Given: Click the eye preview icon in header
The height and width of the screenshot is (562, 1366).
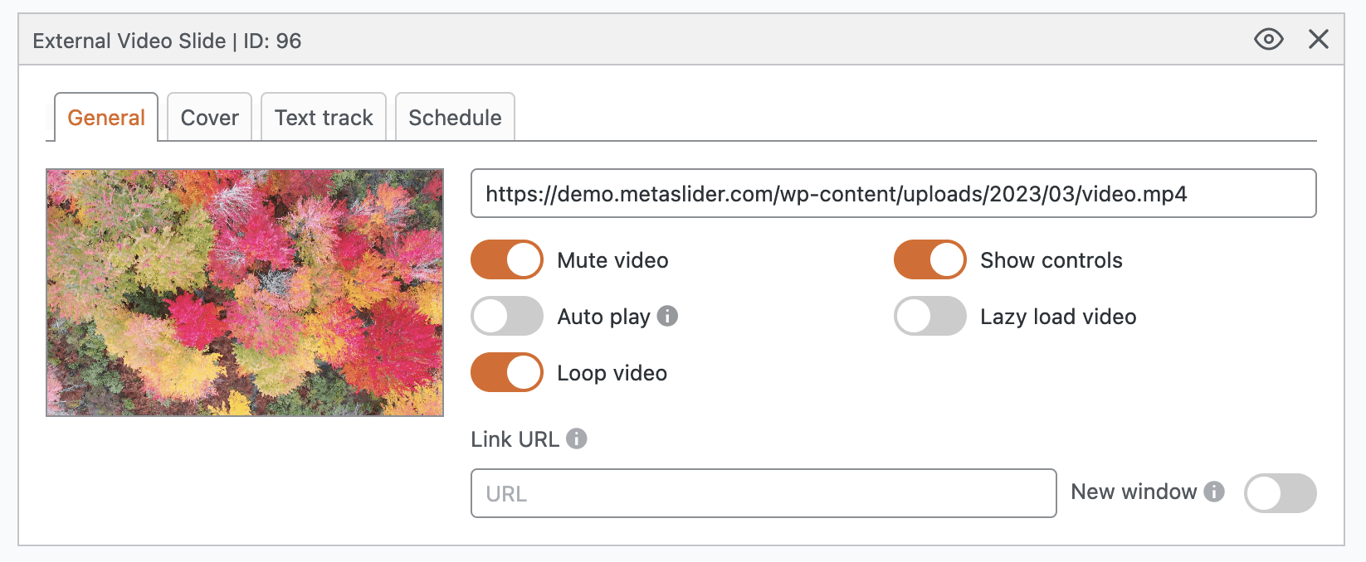Looking at the screenshot, I should [1268, 39].
